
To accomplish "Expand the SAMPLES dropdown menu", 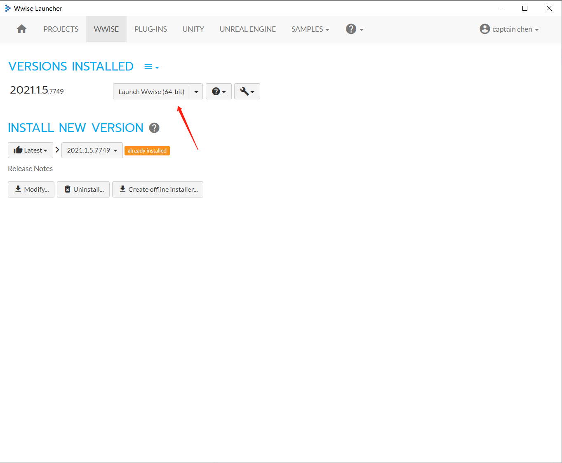I will click(310, 29).
